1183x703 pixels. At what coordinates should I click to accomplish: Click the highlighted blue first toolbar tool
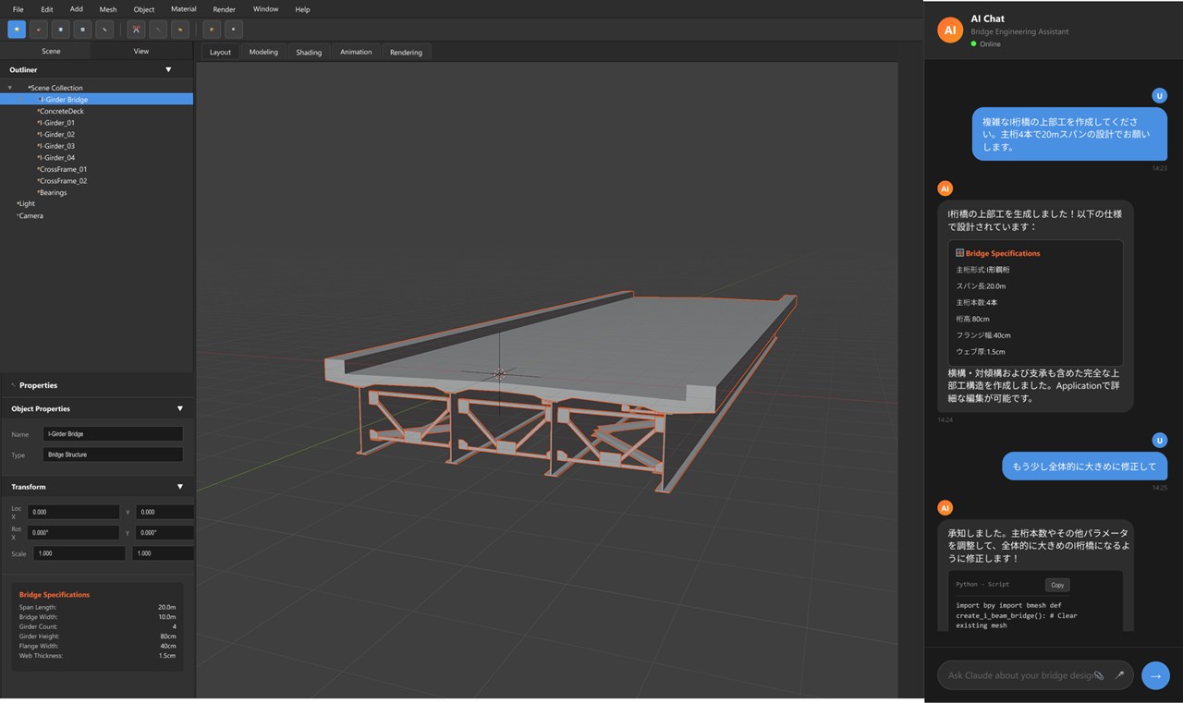pyautogui.click(x=17, y=30)
